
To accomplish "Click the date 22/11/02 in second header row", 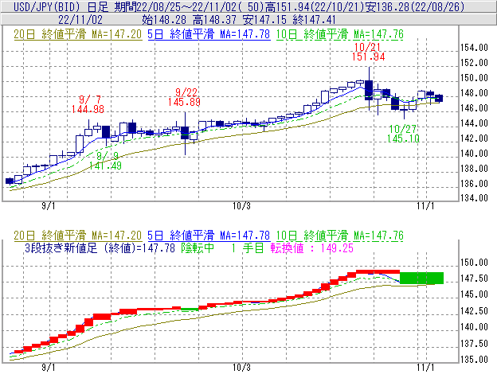I will pos(80,20).
